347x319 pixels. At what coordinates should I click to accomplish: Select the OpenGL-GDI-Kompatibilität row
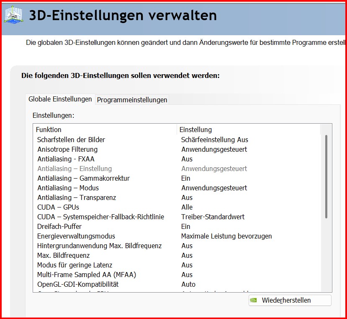[177, 285]
